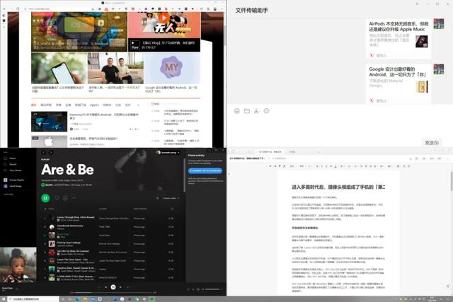
Task: Select the first red category tab on ifanr
Action: [x=33, y=105]
